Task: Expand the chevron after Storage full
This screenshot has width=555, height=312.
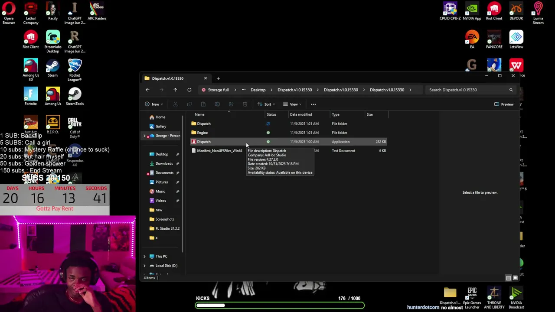Action: pyautogui.click(x=235, y=90)
